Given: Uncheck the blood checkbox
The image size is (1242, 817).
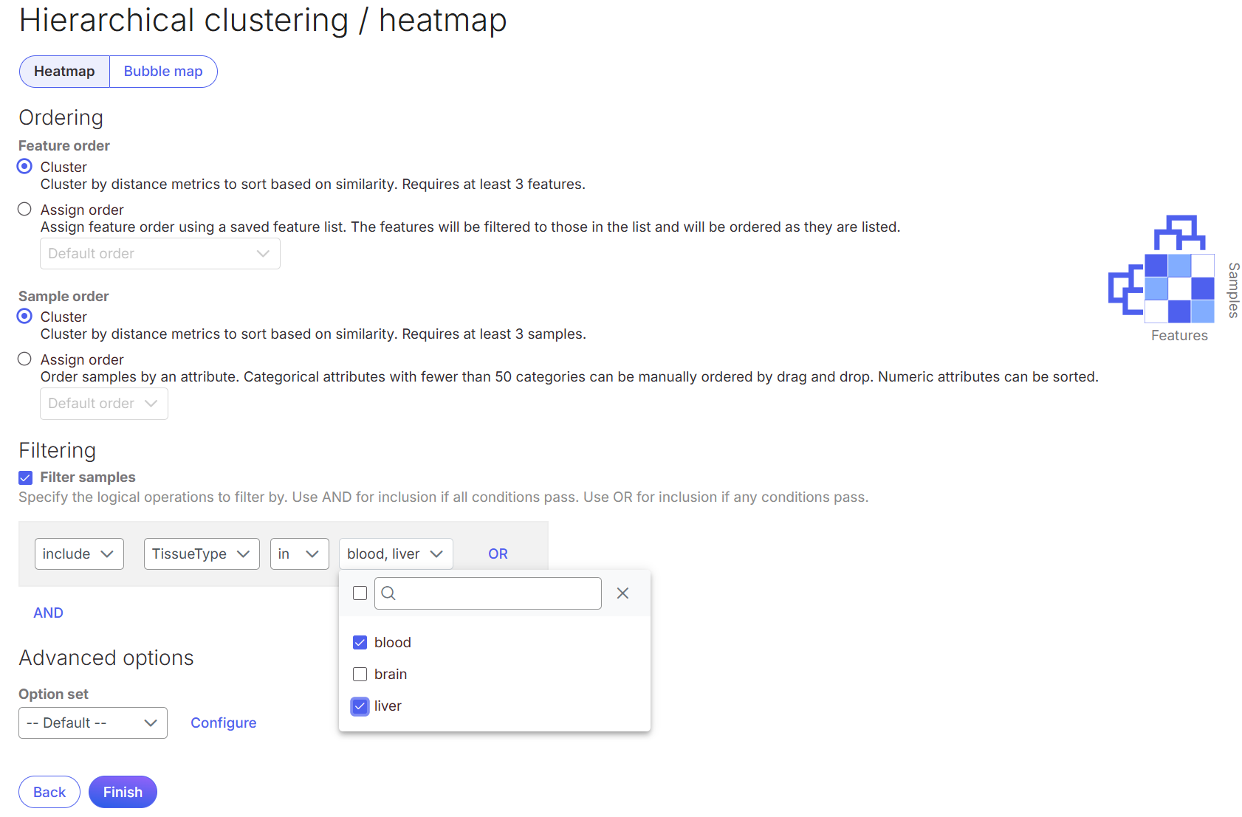Looking at the screenshot, I should (360, 643).
